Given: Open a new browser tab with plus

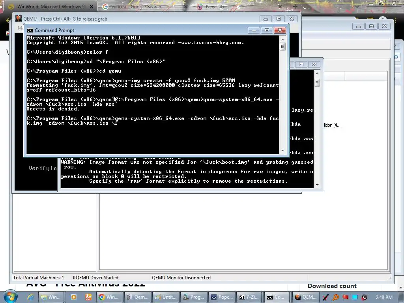Looking at the screenshot, I should [x=295, y=7].
